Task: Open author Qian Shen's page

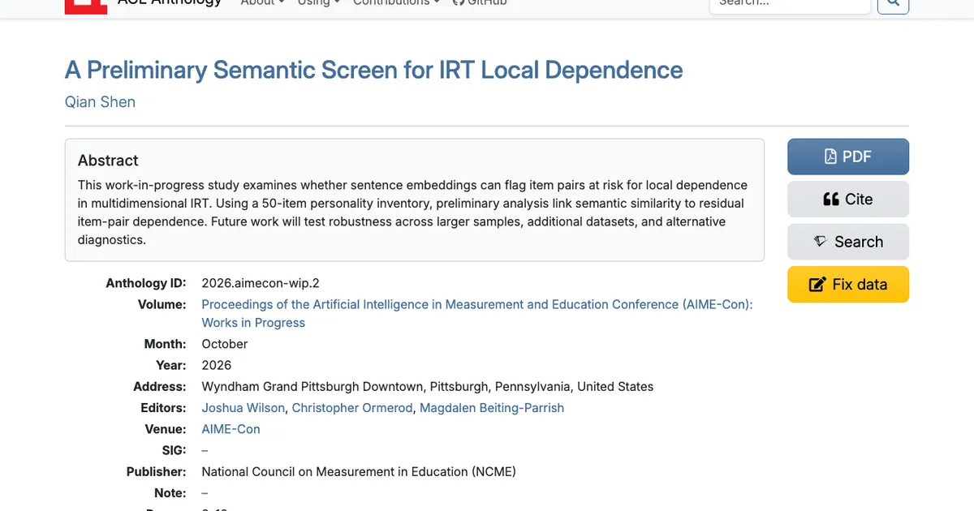Action: pos(100,102)
